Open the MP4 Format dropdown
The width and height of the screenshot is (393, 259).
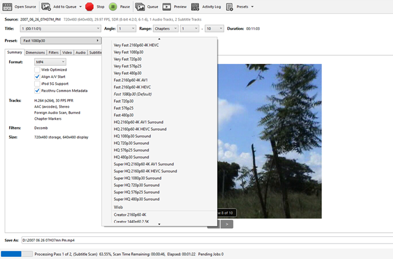point(50,62)
